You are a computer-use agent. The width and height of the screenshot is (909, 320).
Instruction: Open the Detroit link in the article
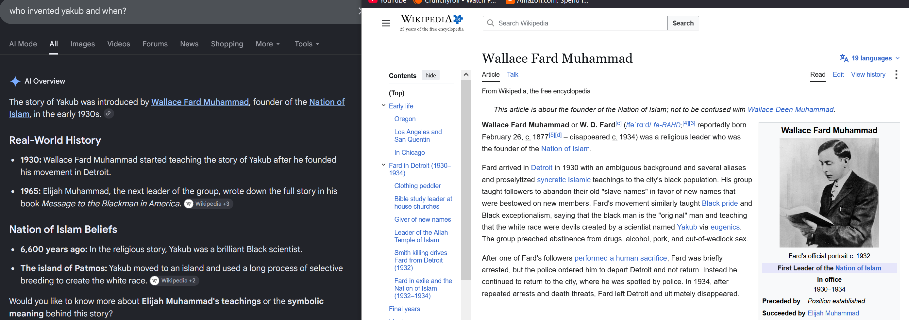point(541,168)
